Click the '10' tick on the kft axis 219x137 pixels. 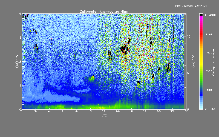[x=189, y=37]
